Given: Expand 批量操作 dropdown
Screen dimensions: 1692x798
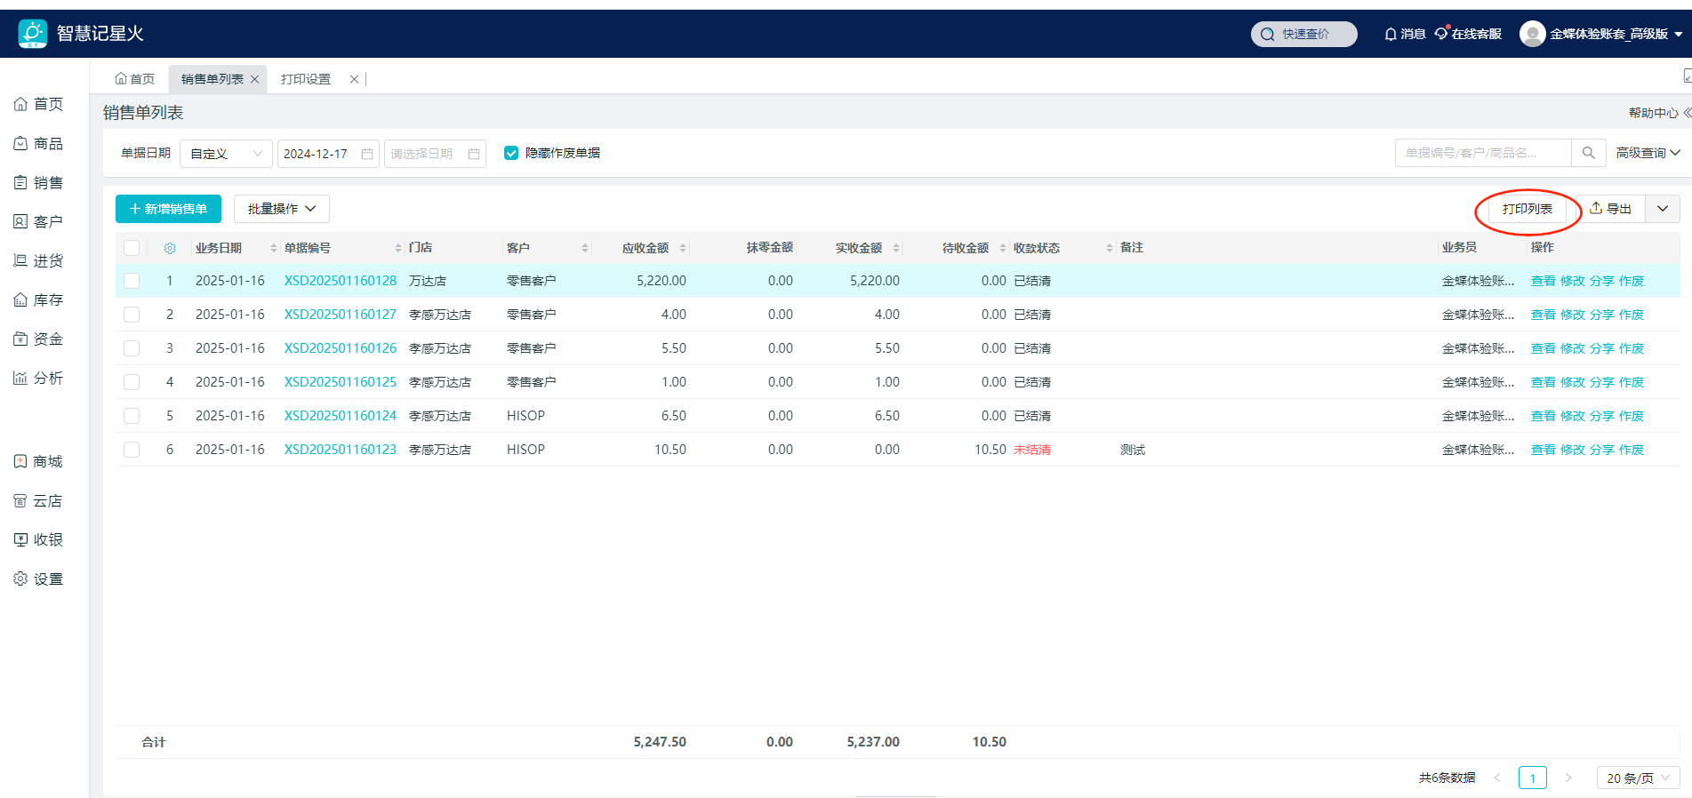Looking at the screenshot, I should (x=282, y=209).
